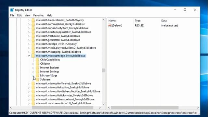Select the MicrosoftEdge subkey name
Viewport: 208px width, 117px height.
coord(49,76)
